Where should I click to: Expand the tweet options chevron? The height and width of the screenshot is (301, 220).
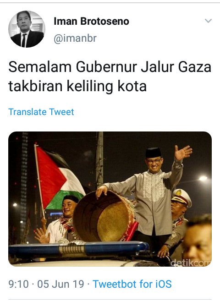pos(208,21)
